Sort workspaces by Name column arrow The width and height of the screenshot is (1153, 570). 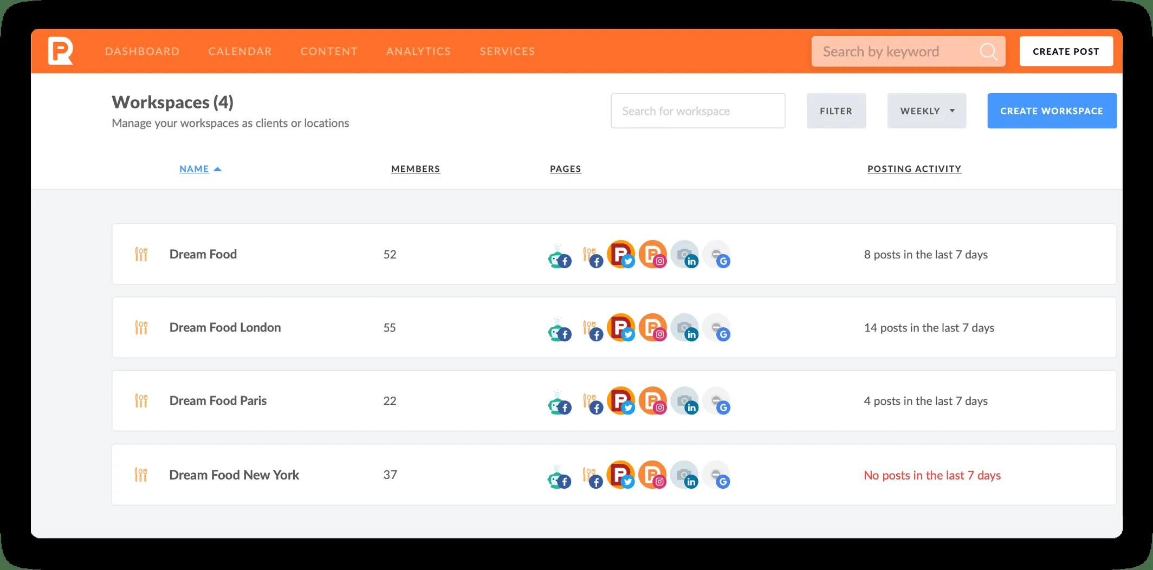(x=218, y=169)
